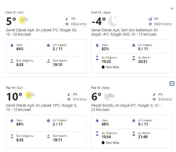176x152 pixels.
Task: Click the cloudy night icon beside 6°
Action: (109, 96)
